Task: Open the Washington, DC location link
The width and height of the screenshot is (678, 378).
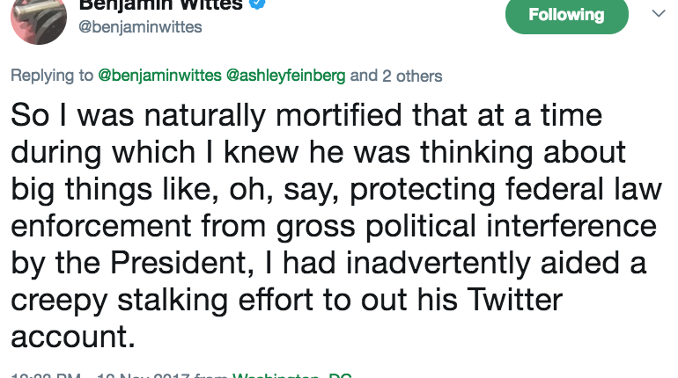Action: (291, 375)
